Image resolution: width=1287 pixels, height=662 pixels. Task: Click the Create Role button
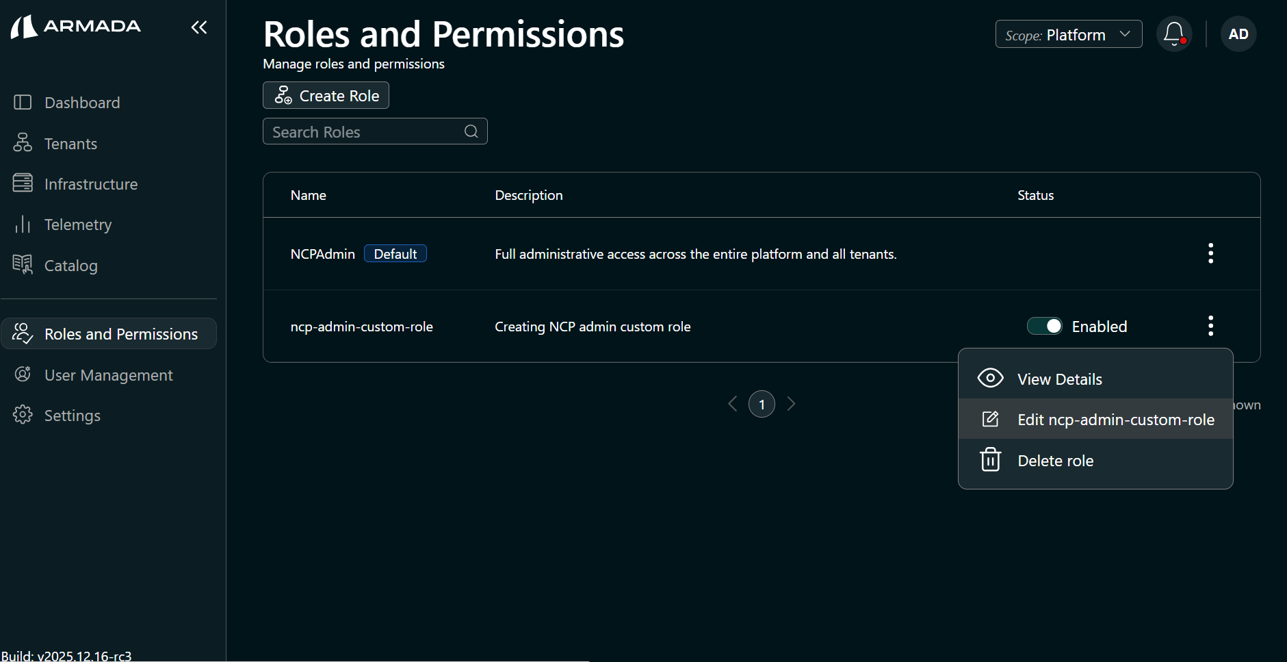pyautogui.click(x=326, y=96)
